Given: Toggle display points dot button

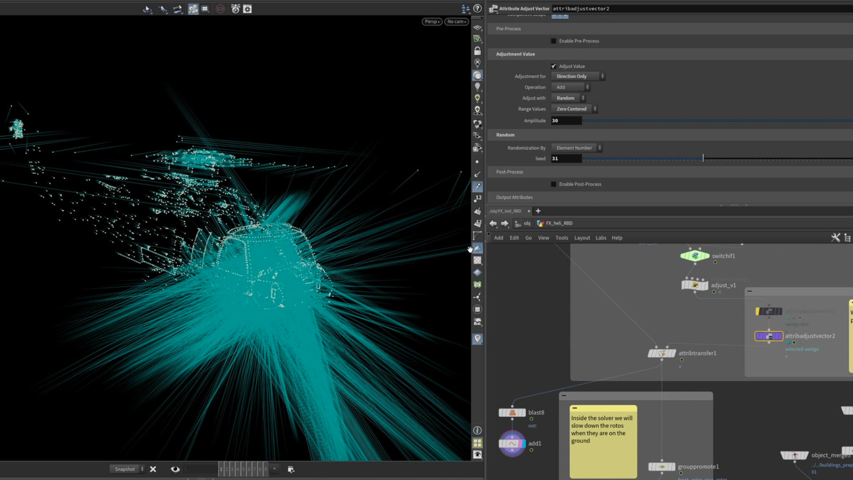Looking at the screenshot, I should 477,162.
